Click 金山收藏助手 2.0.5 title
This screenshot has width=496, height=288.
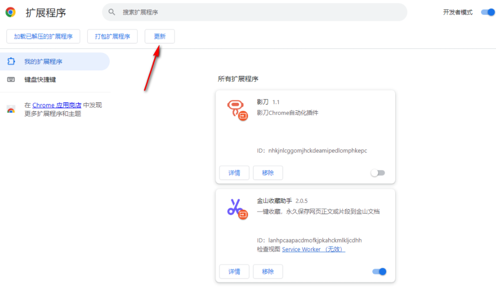point(282,201)
